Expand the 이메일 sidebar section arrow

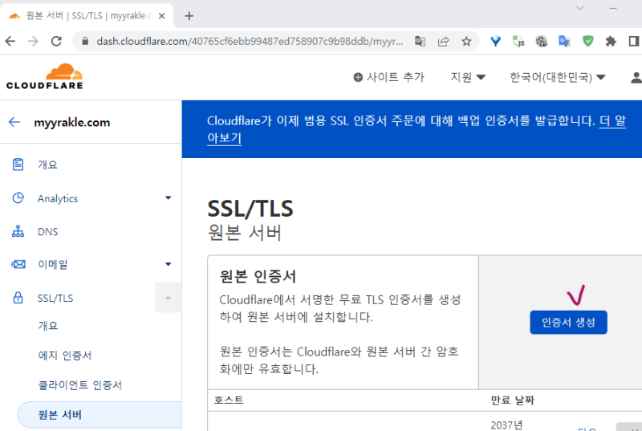168,264
